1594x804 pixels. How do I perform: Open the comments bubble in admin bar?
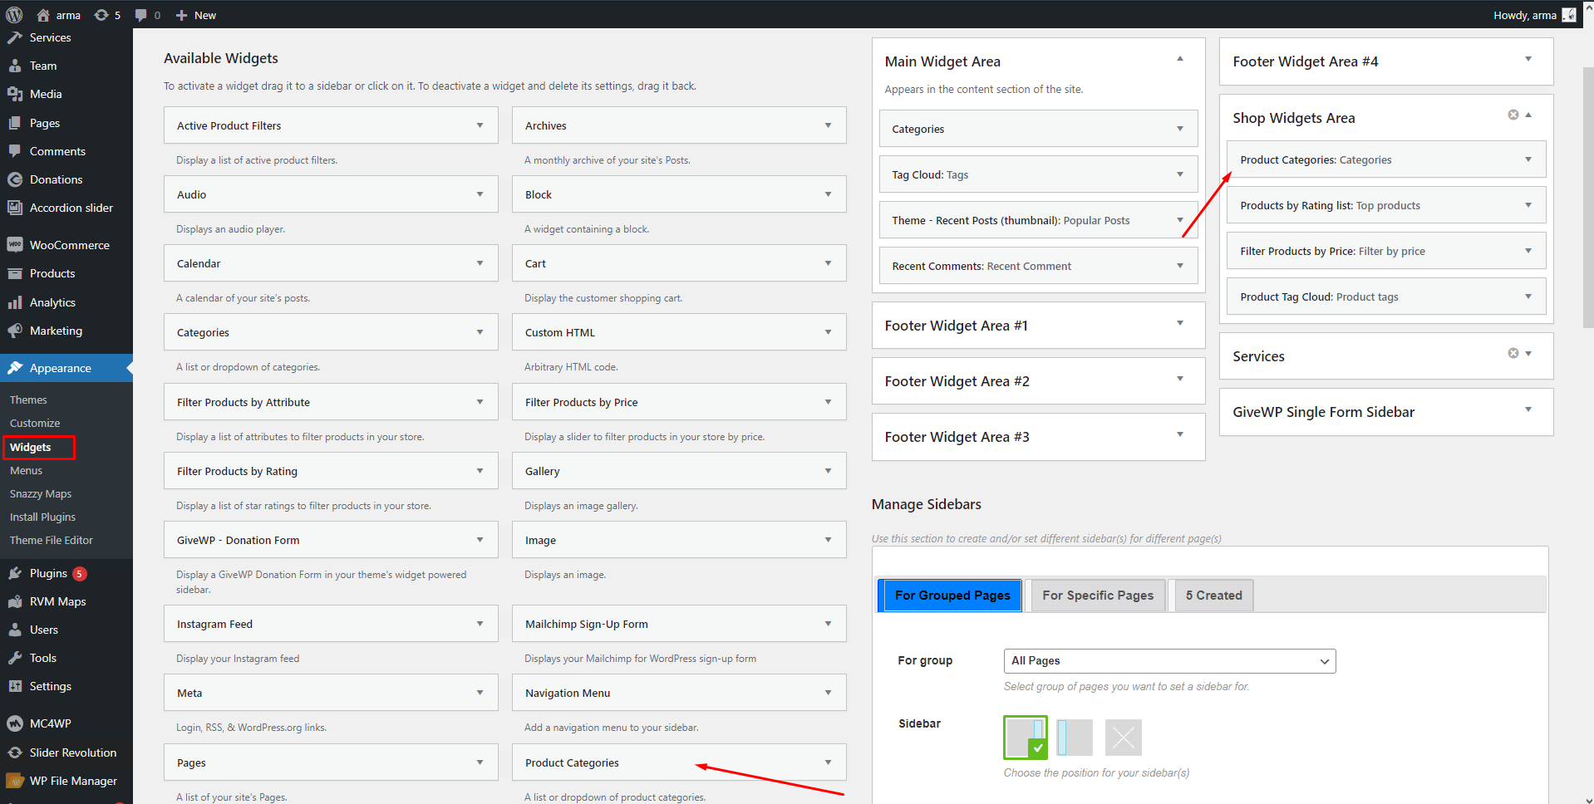pyautogui.click(x=141, y=15)
